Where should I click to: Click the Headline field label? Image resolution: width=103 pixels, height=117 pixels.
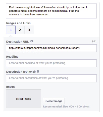pyautogui.click(x=12, y=57)
